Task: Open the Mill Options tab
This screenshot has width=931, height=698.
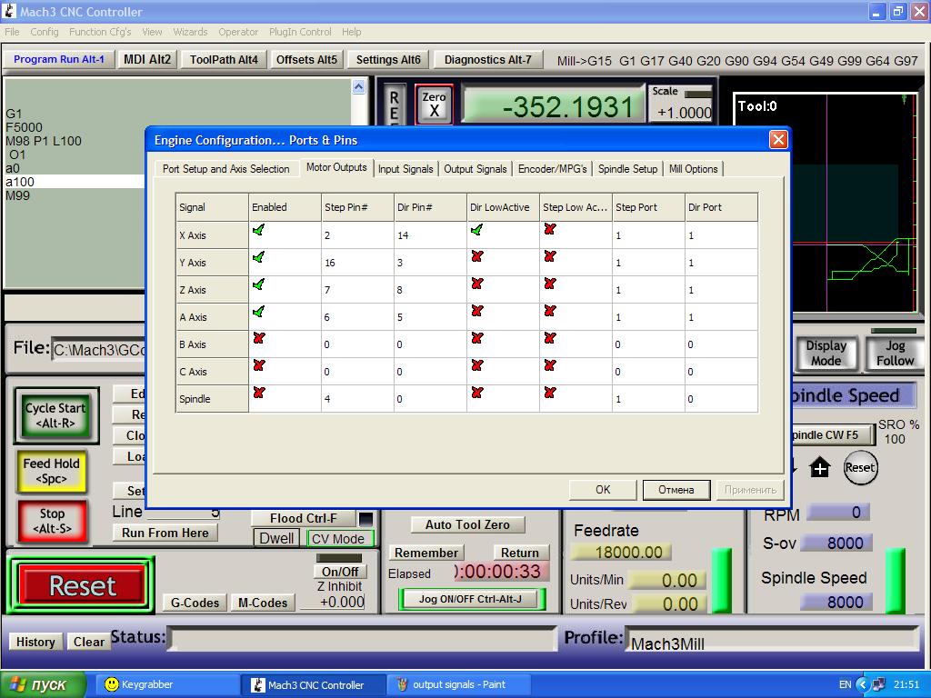Action: [x=693, y=168]
